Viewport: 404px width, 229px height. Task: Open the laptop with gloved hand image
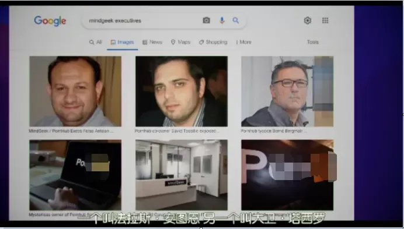click(75, 175)
